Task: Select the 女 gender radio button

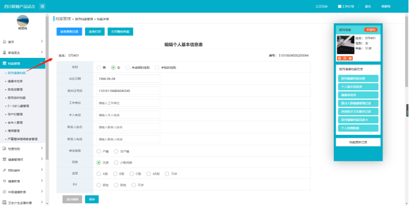Action: tap(113, 68)
